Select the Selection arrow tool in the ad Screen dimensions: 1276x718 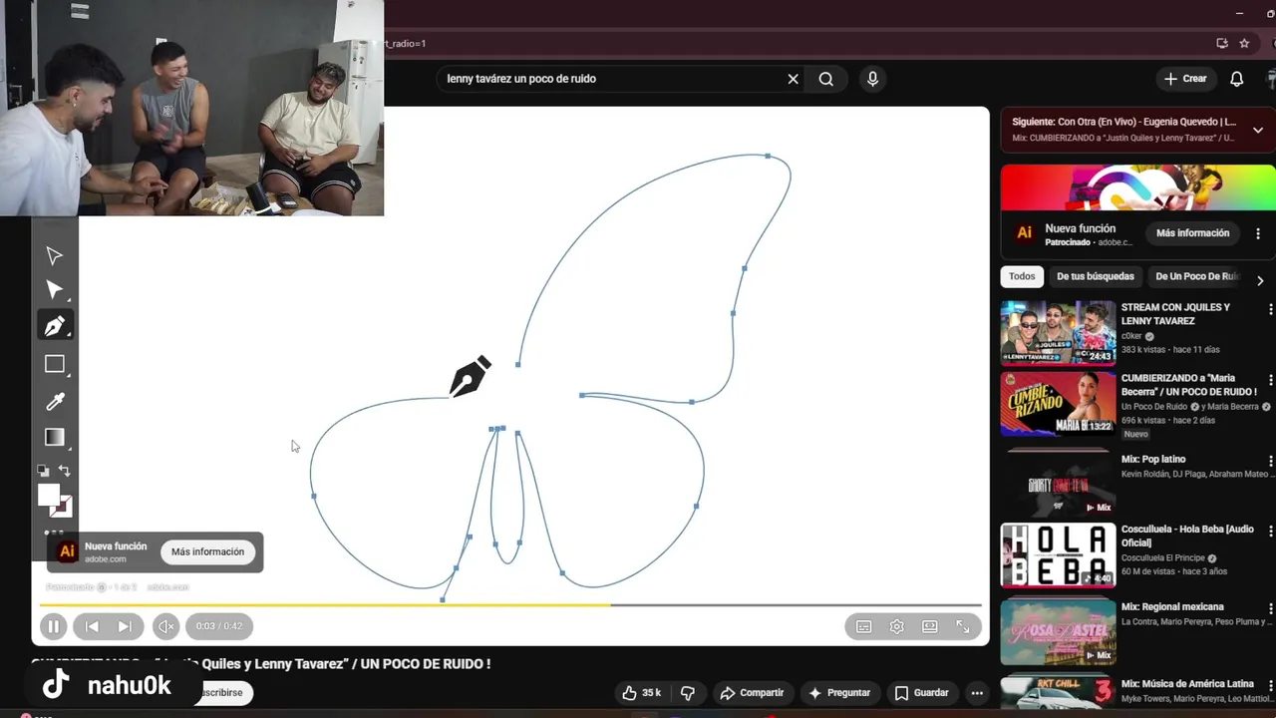click(x=55, y=256)
